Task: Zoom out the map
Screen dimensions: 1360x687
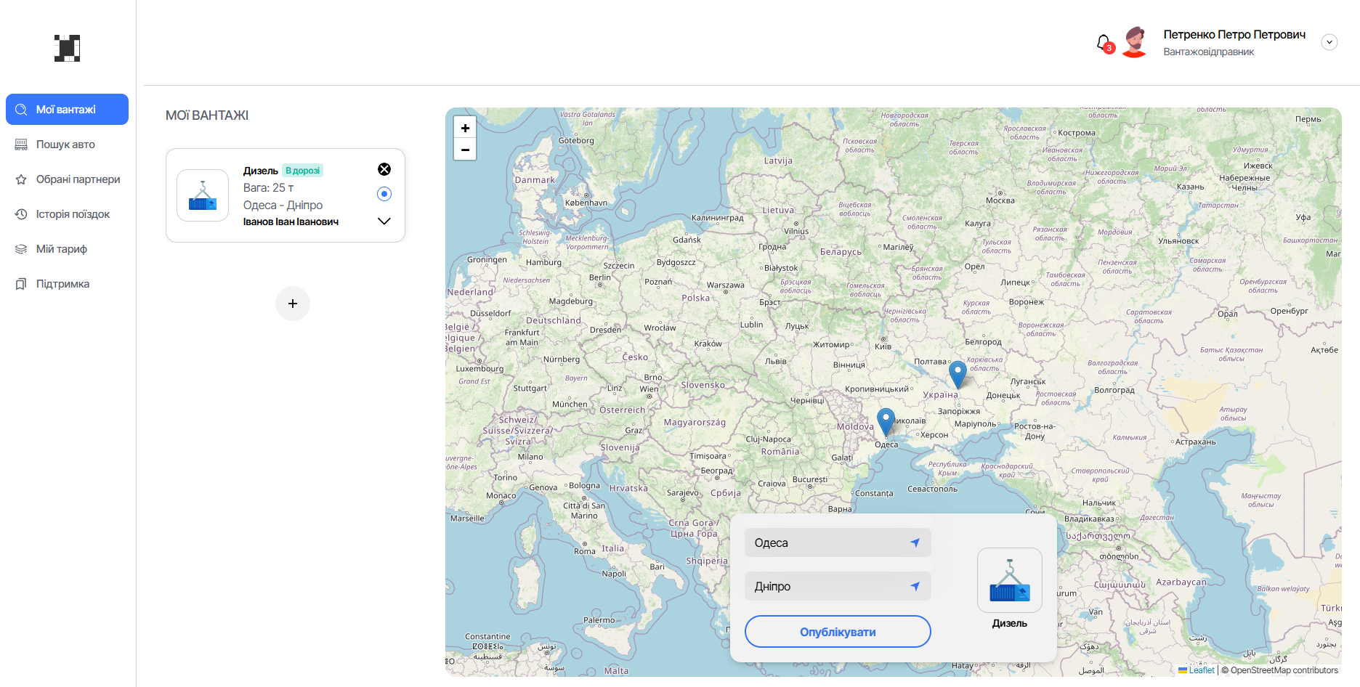Action: pyautogui.click(x=465, y=150)
